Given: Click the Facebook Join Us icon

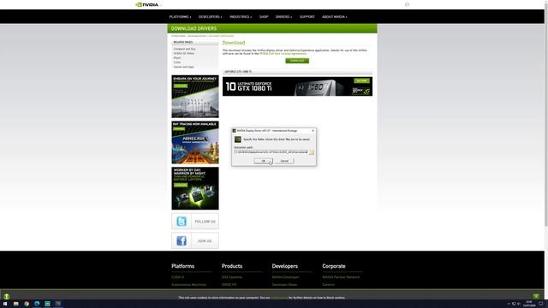Looking at the screenshot, I should pyautogui.click(x=182, y=240).
